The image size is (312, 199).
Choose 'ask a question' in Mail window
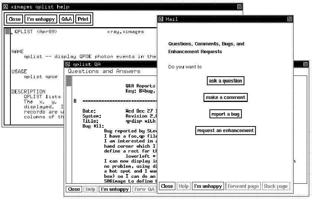pos(225,81)
